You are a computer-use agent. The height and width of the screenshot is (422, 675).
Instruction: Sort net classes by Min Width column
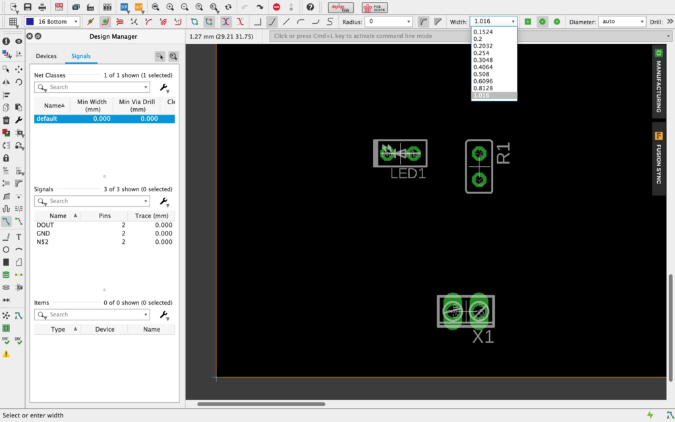(x=92, y=105)
